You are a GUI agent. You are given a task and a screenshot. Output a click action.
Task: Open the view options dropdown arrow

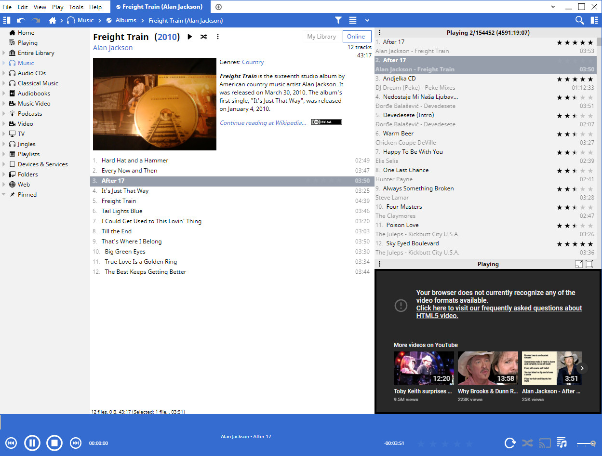point(367,20)
